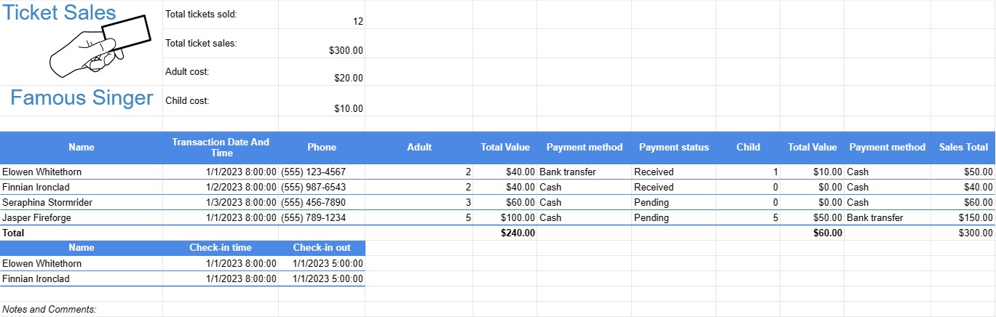Click Elowen Whitethorn's Bank transfer payment cell
The width and height of the screenshot is (996, 317).
point(567,172)
